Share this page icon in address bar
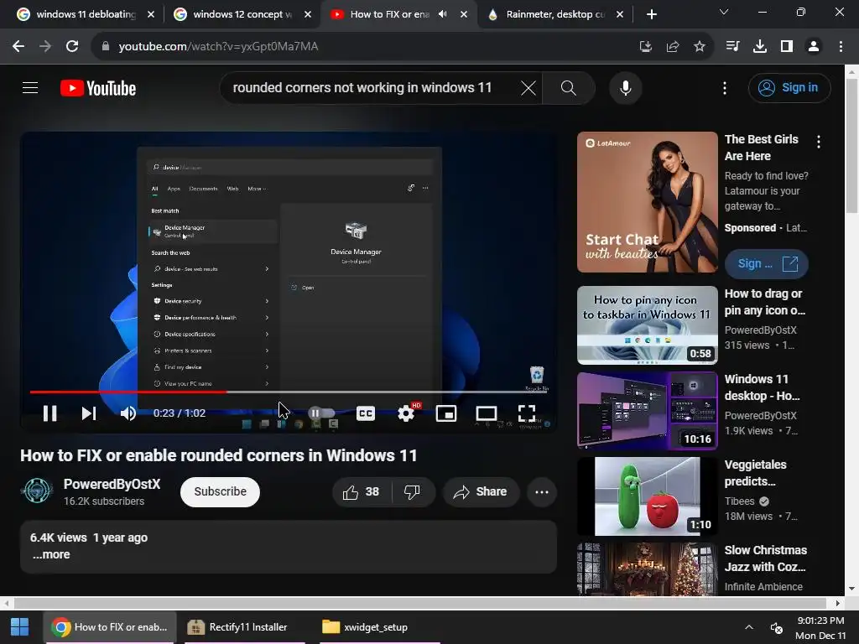859x644 pixels. (673, 47)
